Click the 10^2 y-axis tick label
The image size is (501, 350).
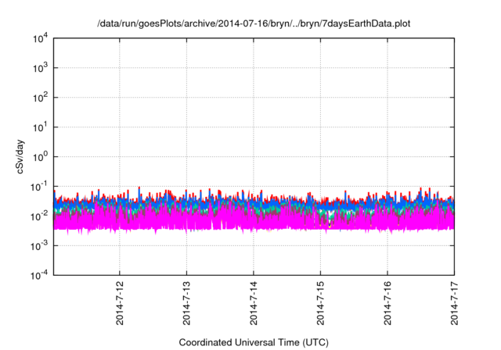(40, 98)
